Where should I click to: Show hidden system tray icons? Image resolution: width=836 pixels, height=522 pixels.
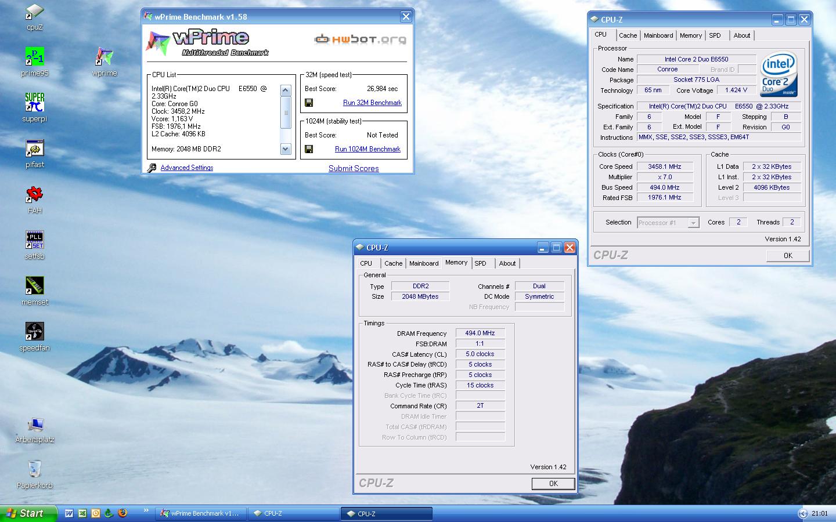coord(803,513)
